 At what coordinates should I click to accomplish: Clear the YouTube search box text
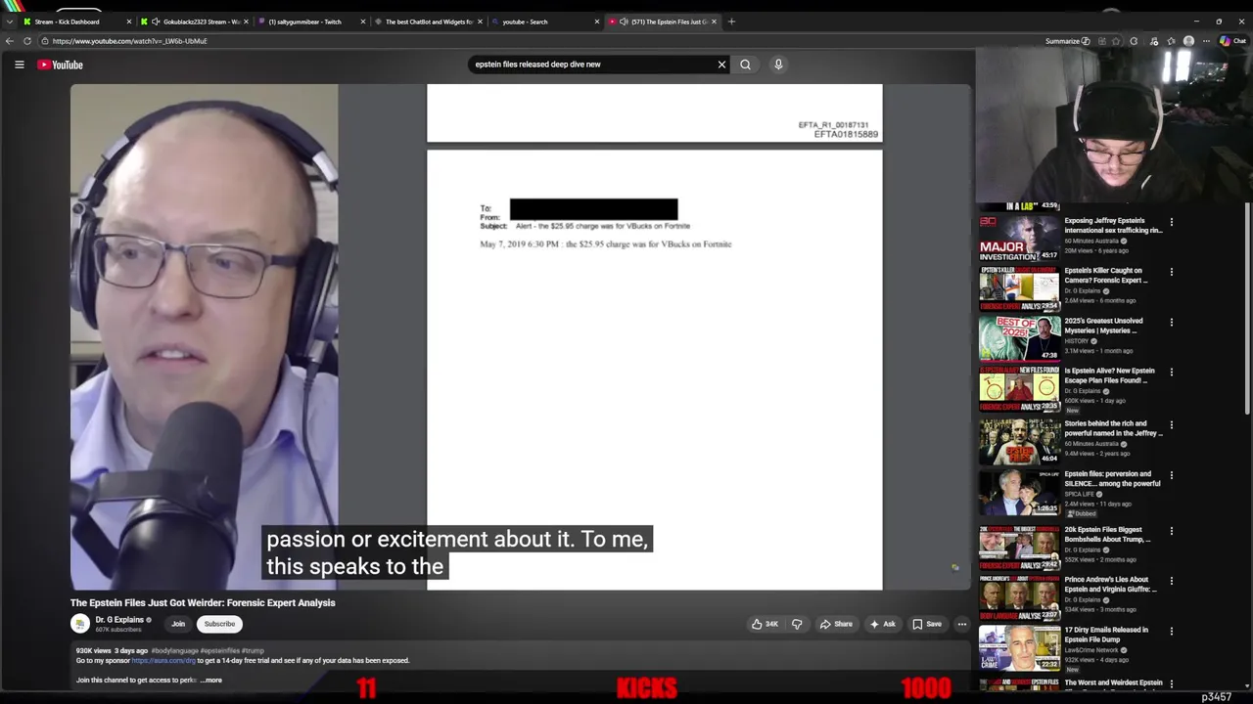[721, 65]
